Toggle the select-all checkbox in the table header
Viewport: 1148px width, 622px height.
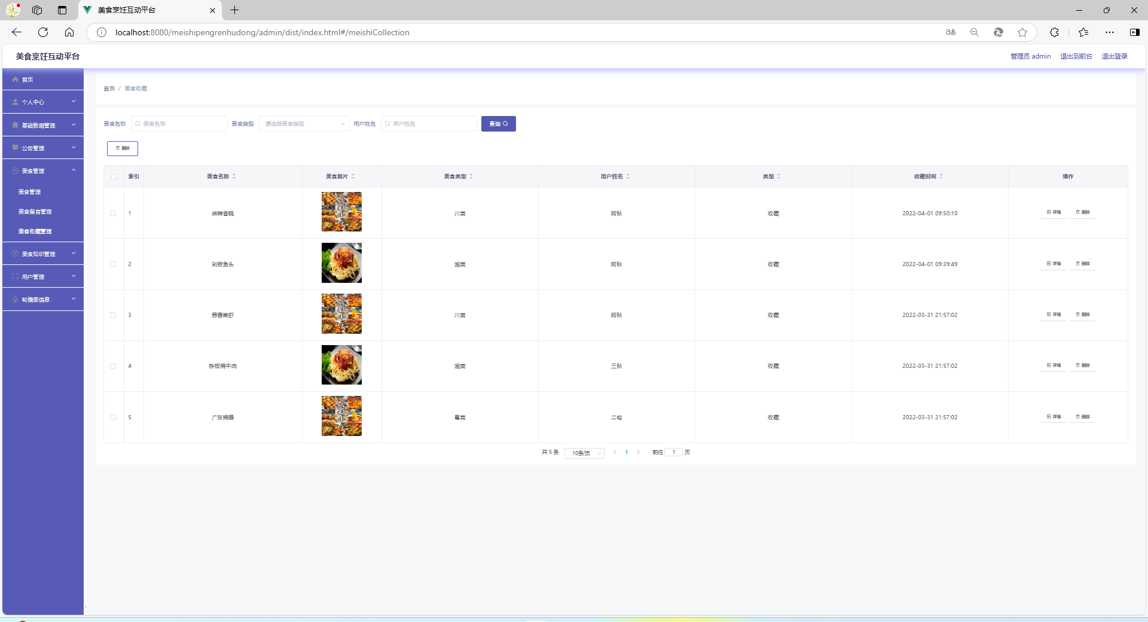(x=114, y=176)
